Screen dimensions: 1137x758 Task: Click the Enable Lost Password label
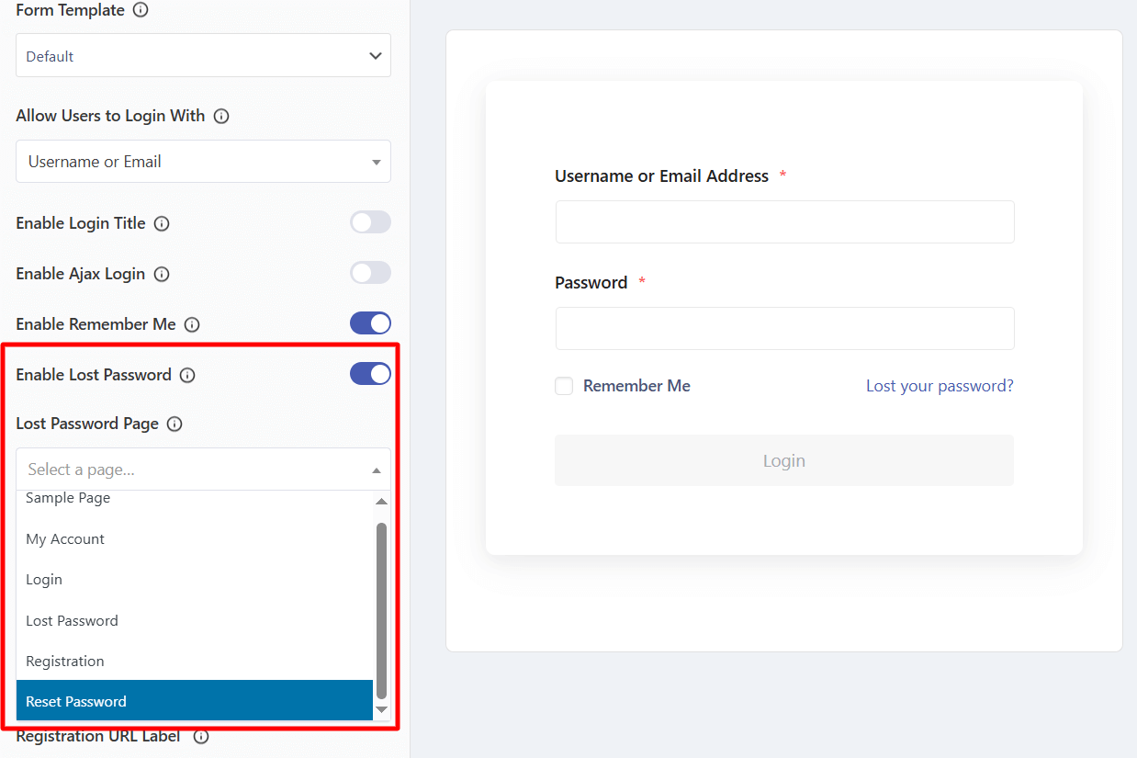94,375
